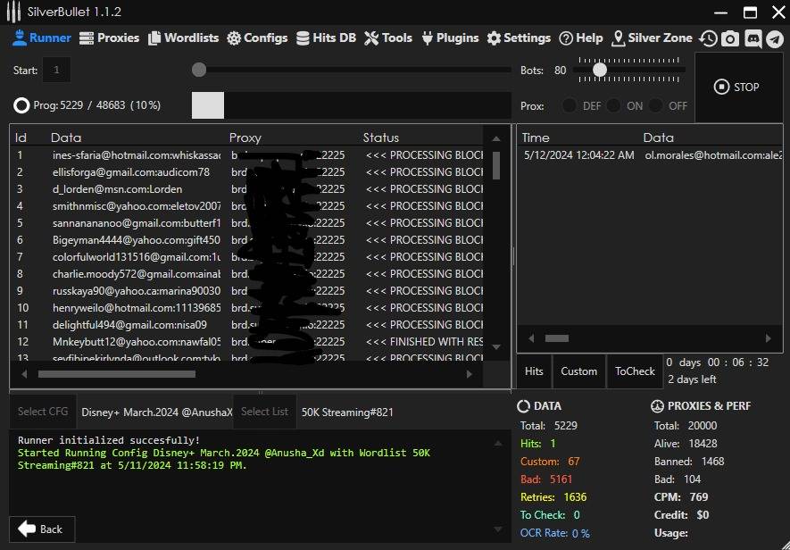Viewport: 790px width, 550px height.
Task: Click the 'Hits: 1' statistic
Action: click(x=538, y=444)
